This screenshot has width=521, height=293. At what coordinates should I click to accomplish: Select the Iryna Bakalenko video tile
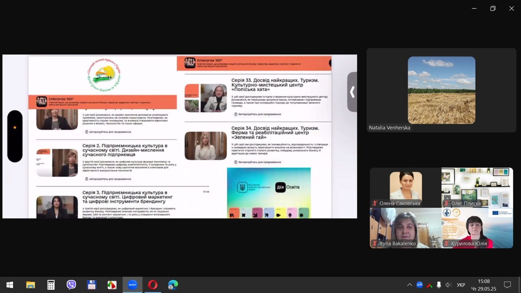coord(406,228)
